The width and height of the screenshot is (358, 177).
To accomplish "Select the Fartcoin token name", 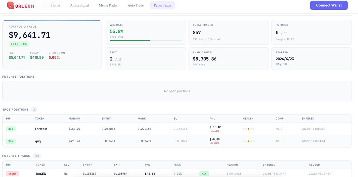I will coord(41,129).
